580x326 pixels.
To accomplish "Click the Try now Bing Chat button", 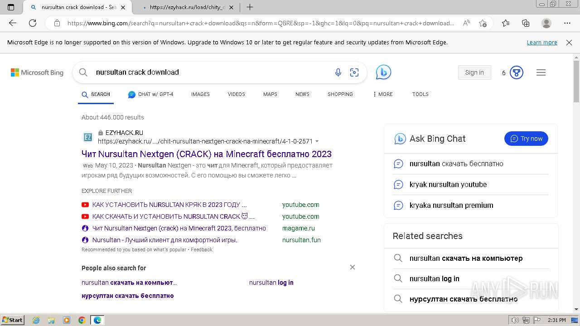I will click(x=526, y=139).
